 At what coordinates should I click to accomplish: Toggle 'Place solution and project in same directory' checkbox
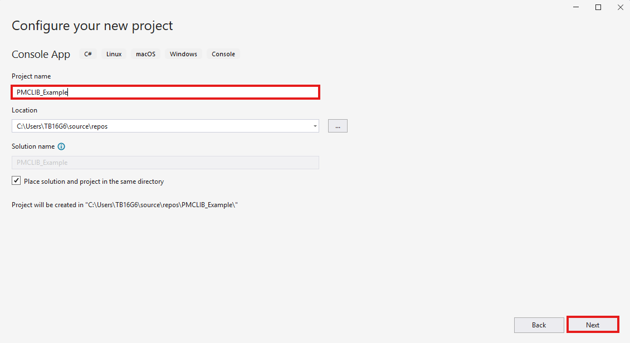click(16, 182)
